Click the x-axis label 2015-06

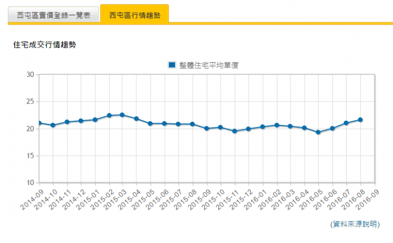pos(157,200)
